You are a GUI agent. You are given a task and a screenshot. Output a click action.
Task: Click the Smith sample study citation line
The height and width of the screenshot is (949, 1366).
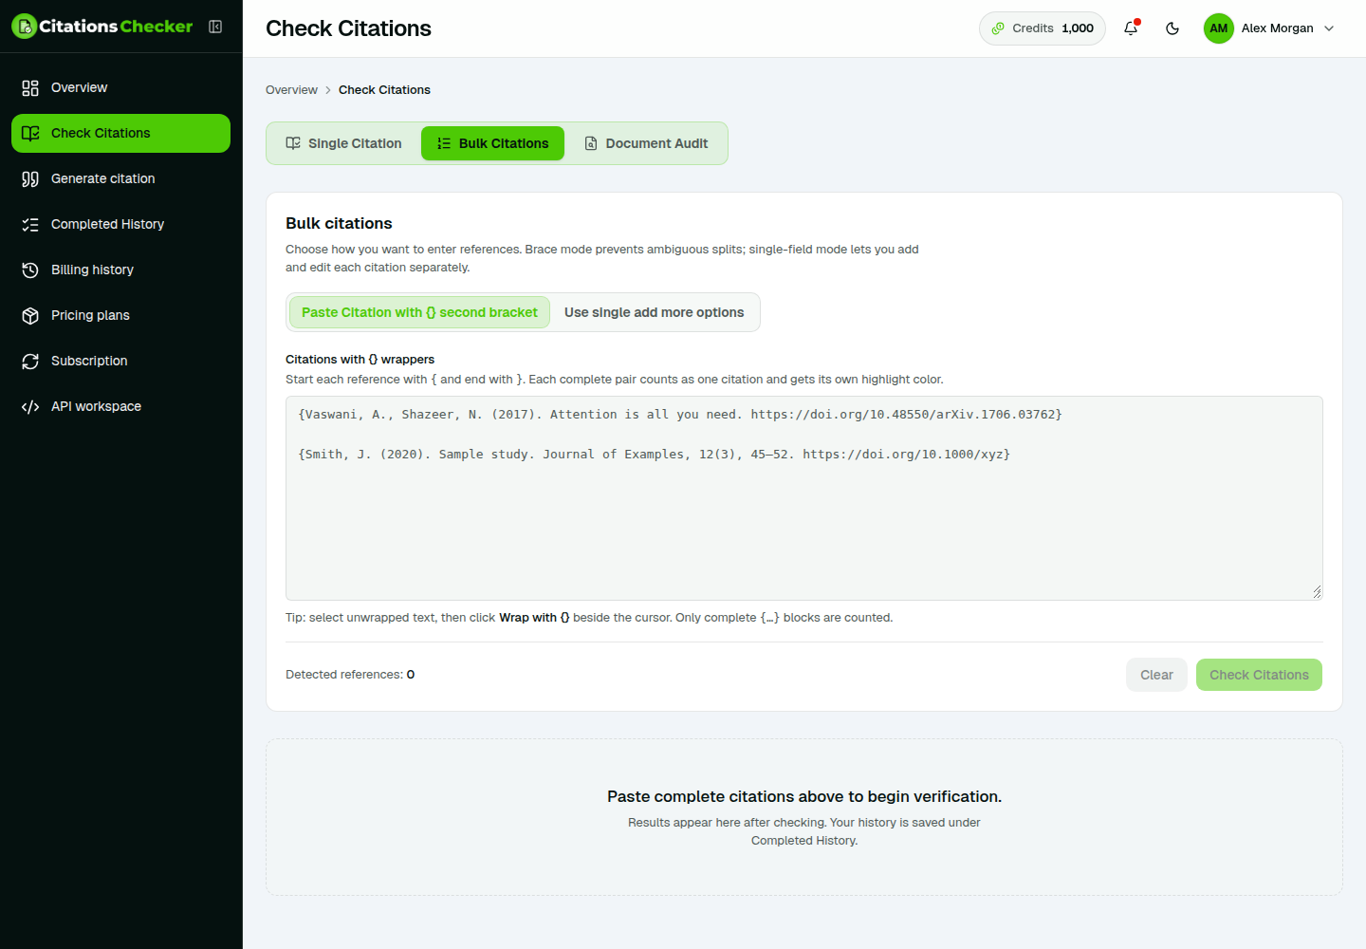point(655,455)
